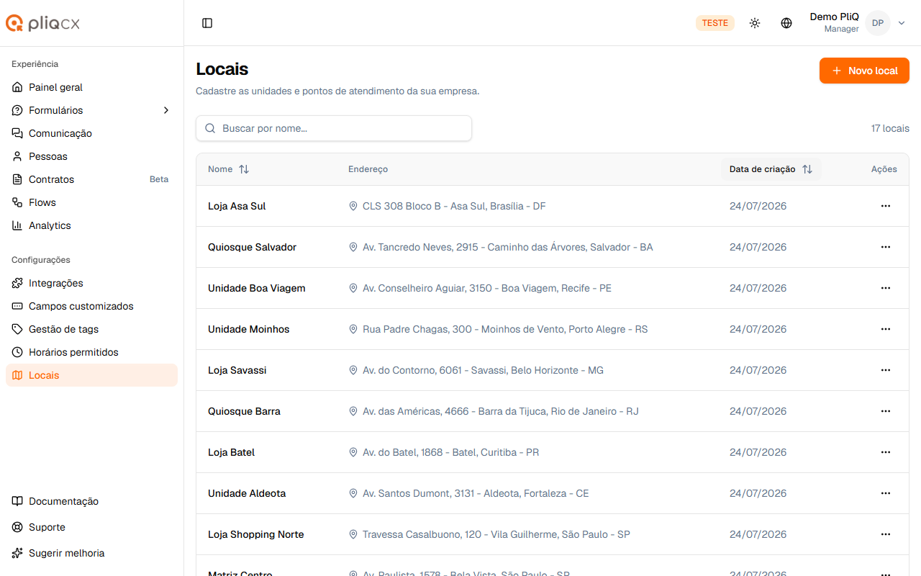The height and width of the screenshot is (576, 921).
Task: Go to Analytics section
Action: click(x=91, y=225)
